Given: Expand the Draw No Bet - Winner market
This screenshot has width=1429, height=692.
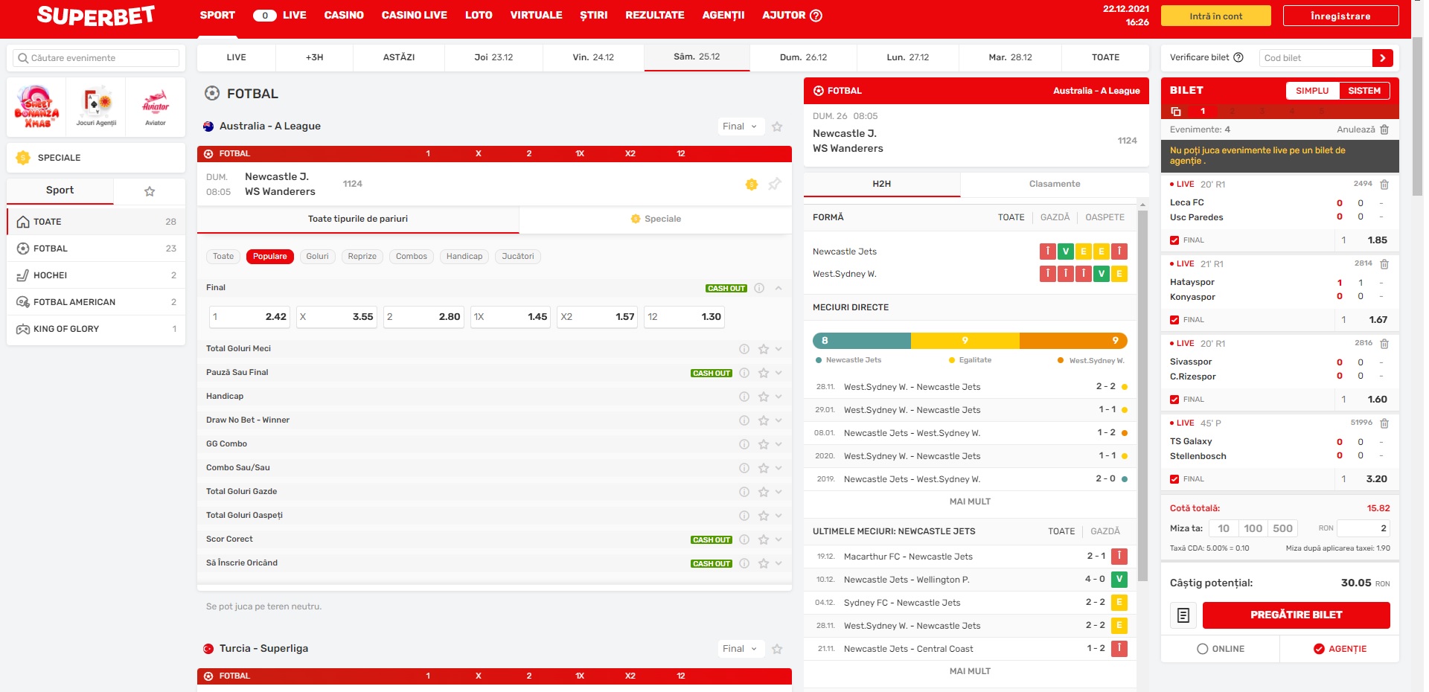Looking at the screenshot, I should tap(779, 420).
